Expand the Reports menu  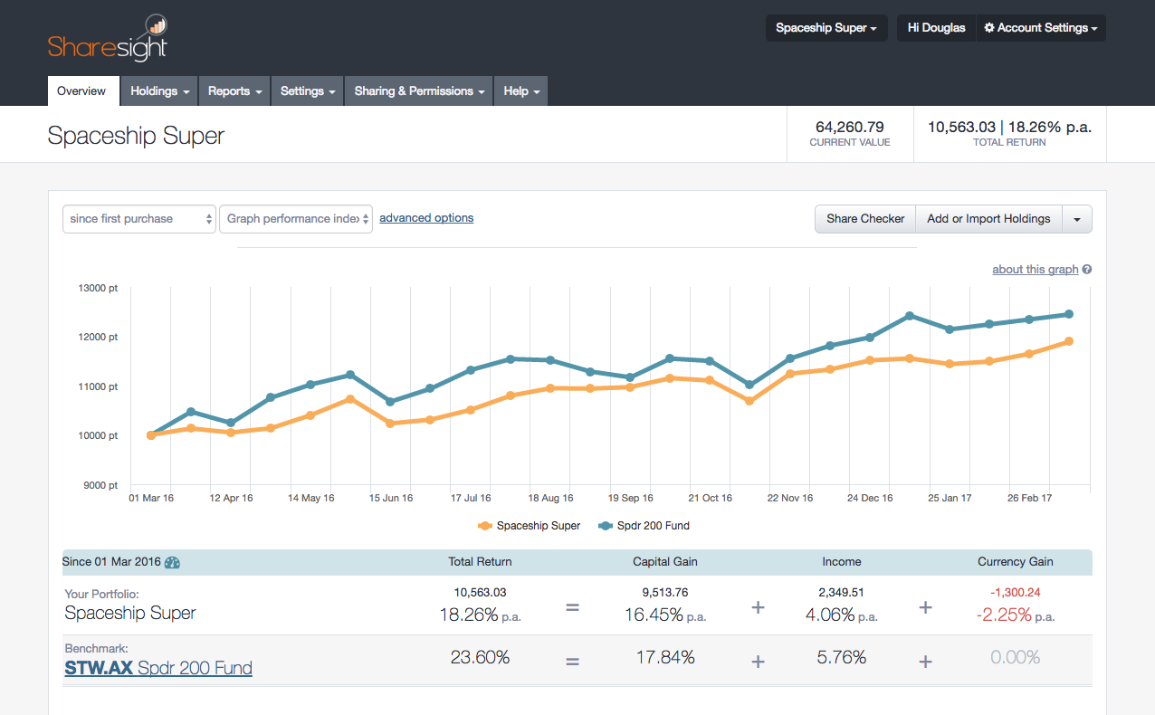(234, 91)
